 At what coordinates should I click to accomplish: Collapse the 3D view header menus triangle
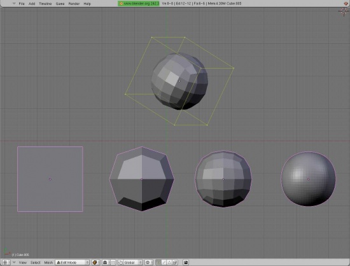pos(14,262)
